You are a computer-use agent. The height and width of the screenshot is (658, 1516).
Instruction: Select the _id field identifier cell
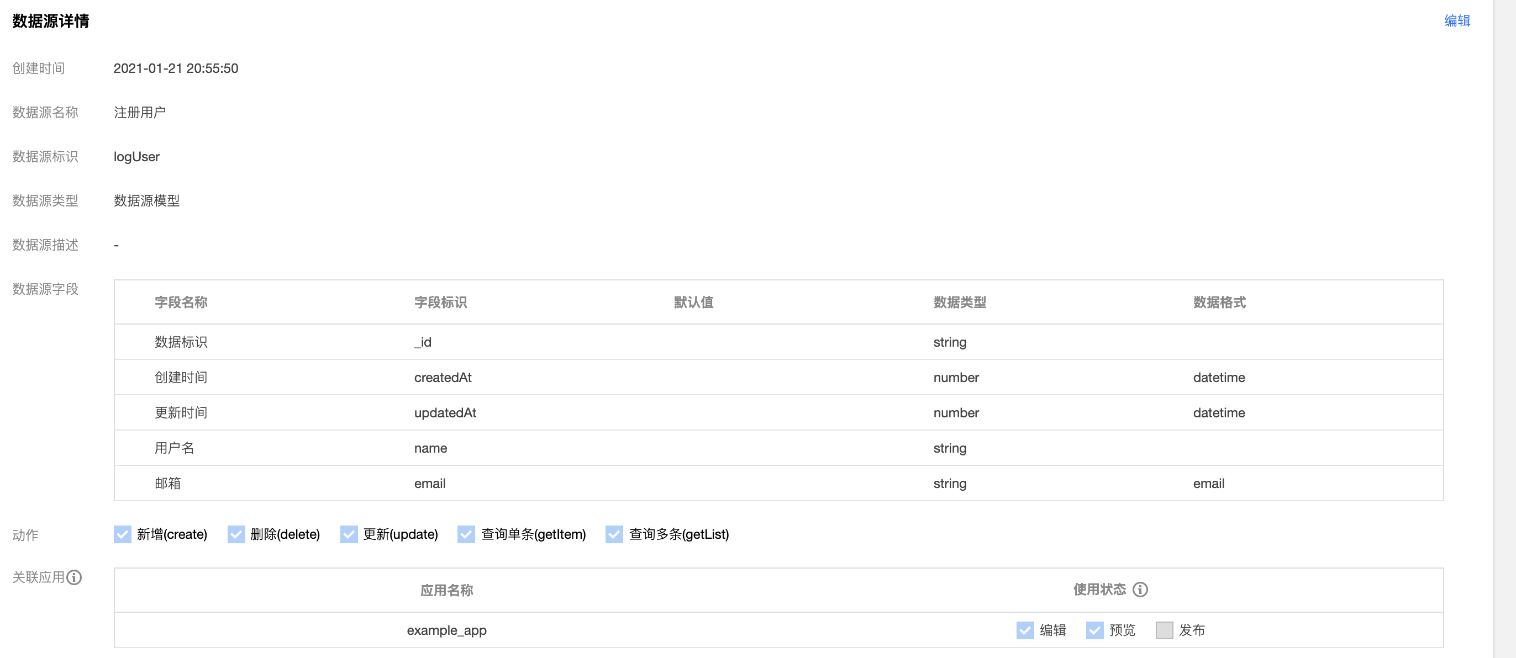tap(423, 342)
